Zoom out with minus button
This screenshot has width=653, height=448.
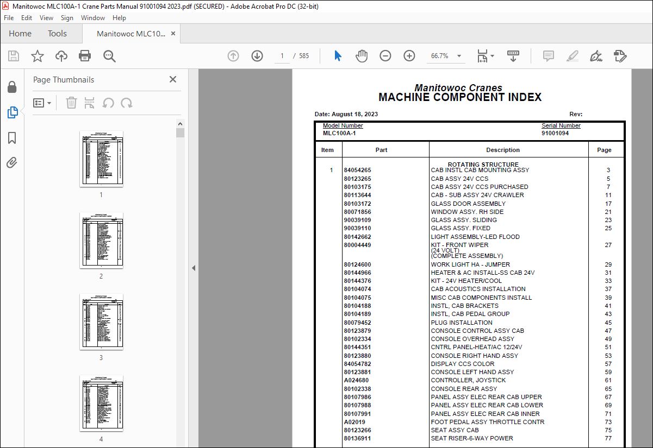[385, 56]
